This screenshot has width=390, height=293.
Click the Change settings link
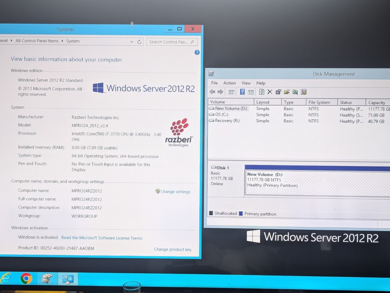tap(175, 191)
